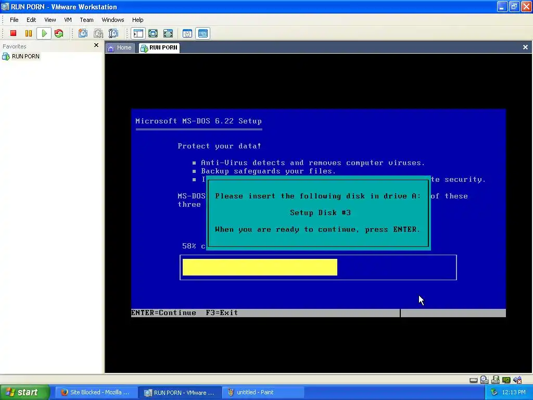
Task: Click the taskbar clock showing 12:13 PM
Action: [513, 393]
